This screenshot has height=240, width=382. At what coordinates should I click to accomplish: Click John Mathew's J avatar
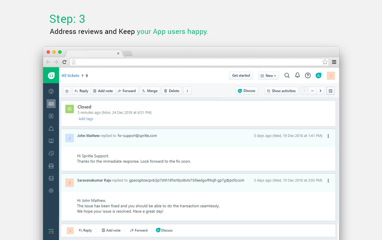coord(70,138)
